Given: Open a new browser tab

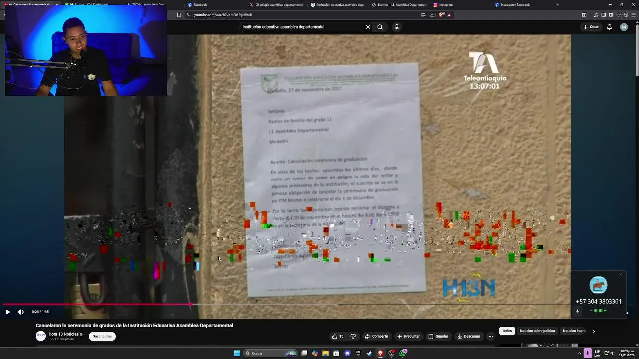Looking at the screenshot, I should pyautogui.click(x=558, y=5).
